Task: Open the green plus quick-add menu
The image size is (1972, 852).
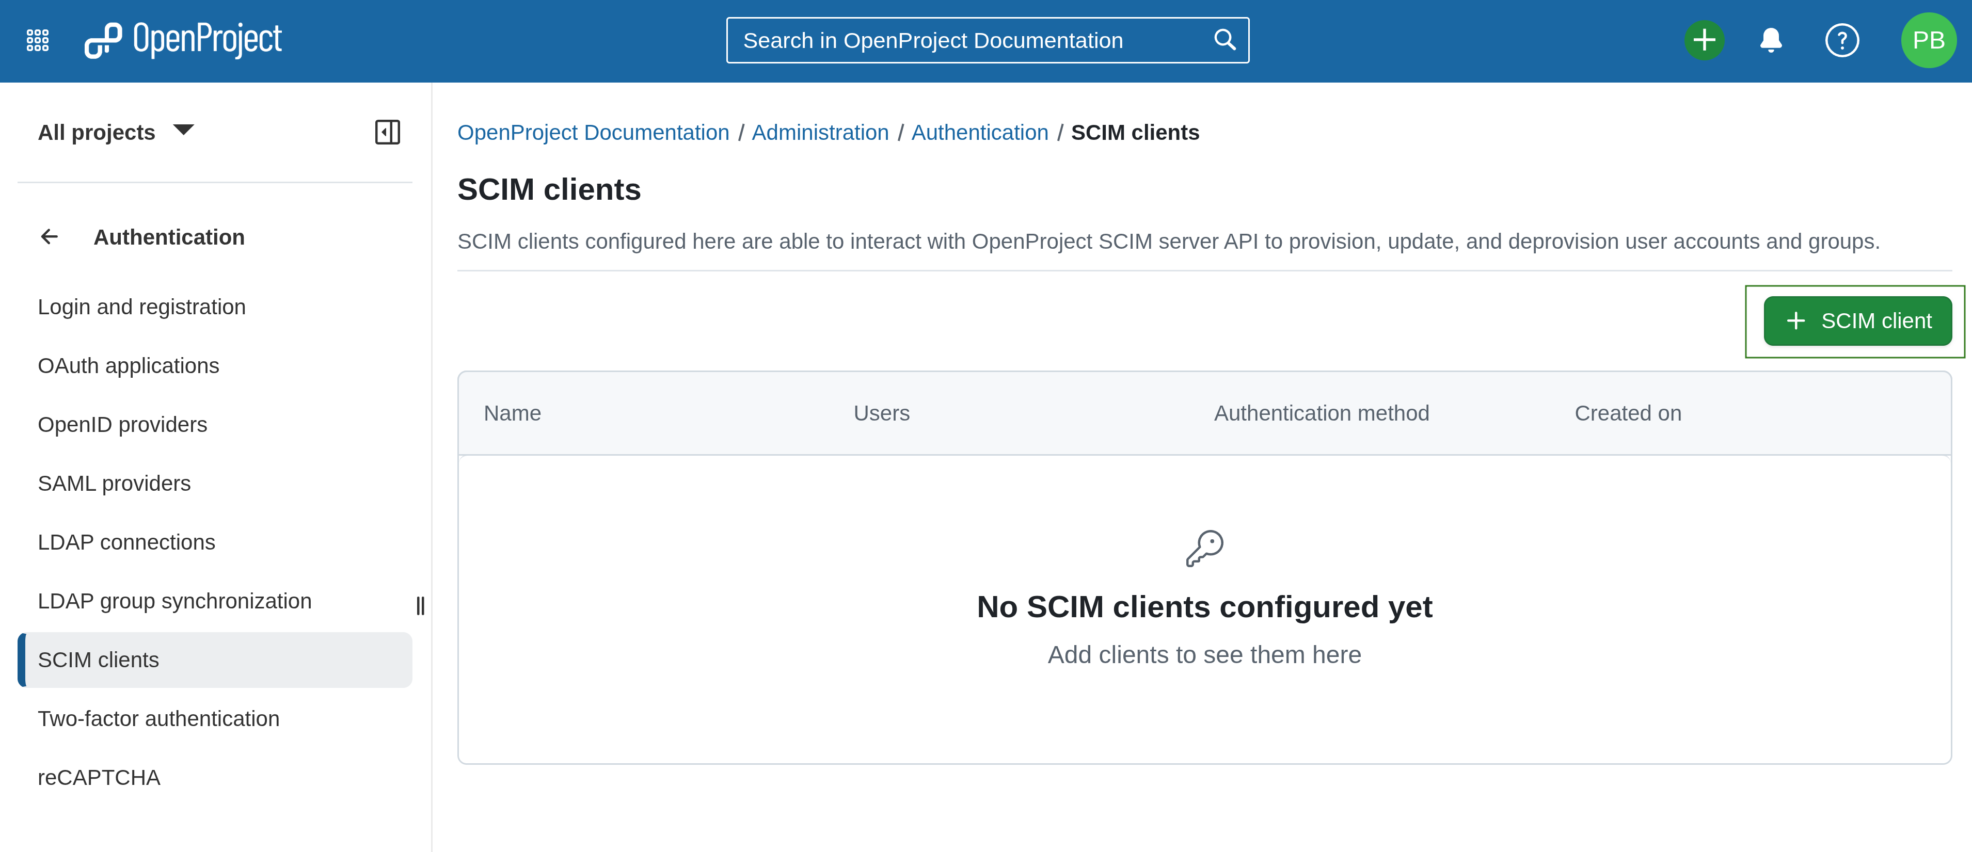Action: coord(1704,40)
